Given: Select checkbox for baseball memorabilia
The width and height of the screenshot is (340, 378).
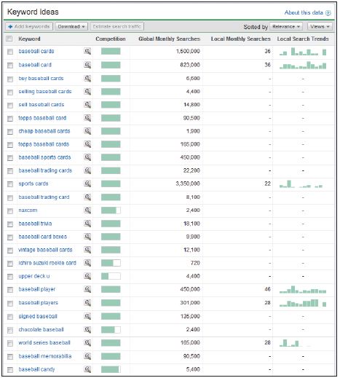Looking at the screenshot, I should click(x=10, y=357).
